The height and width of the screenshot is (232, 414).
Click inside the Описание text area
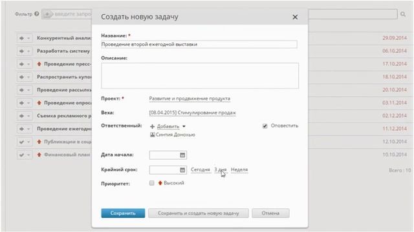pyautogui.click(x=200, y=75)
